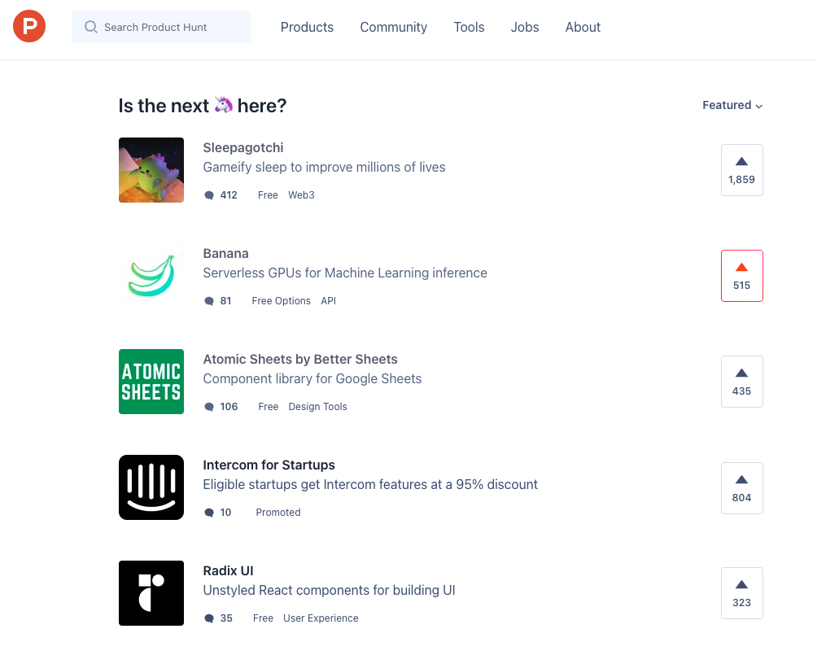817x655 pixels.
Task: Remove upvote from Banana product
Action: (x=741, y=276)
